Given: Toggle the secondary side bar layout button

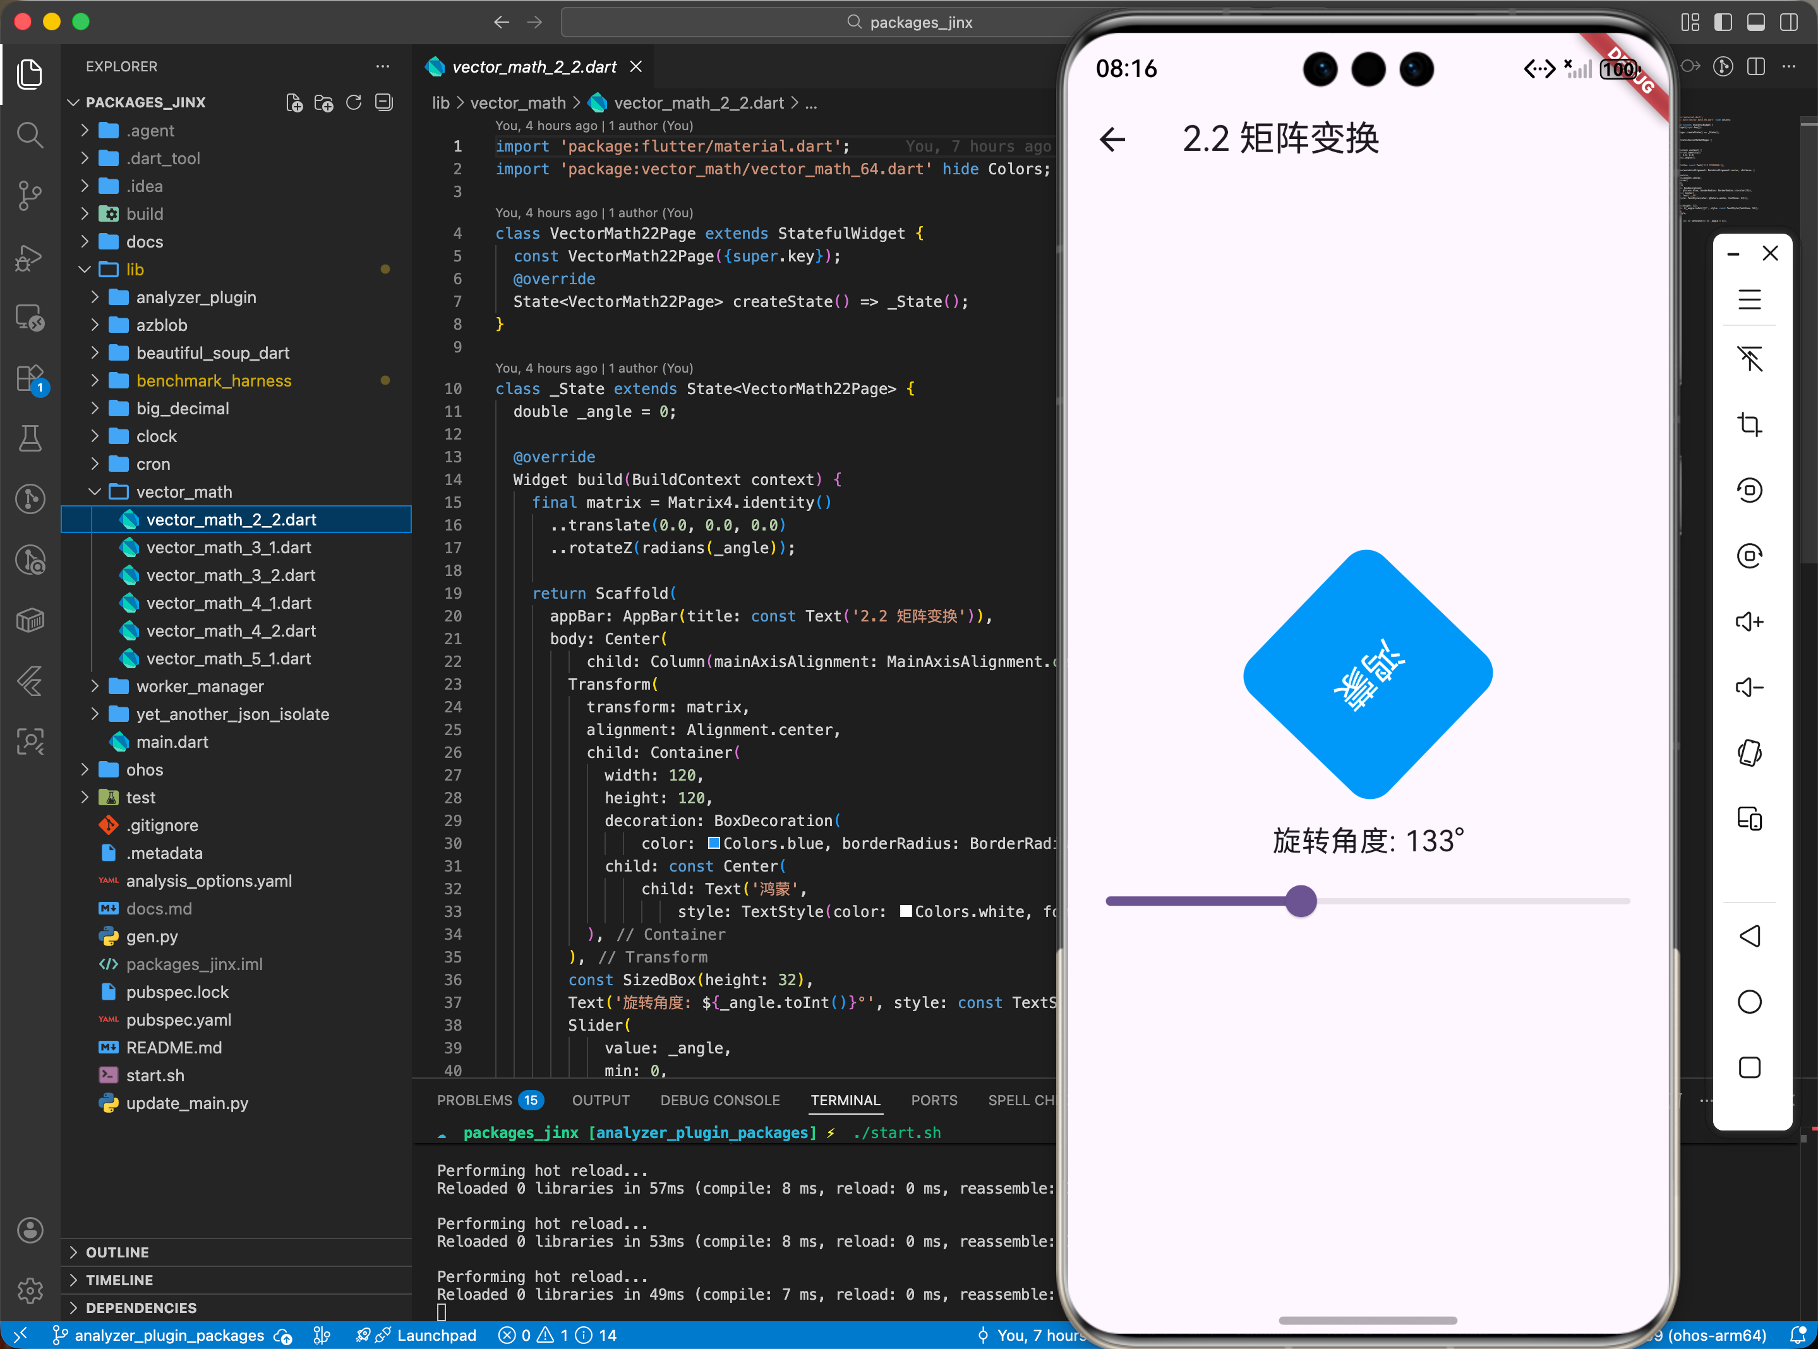Looking at the screenshot, I should point(1788,22).
